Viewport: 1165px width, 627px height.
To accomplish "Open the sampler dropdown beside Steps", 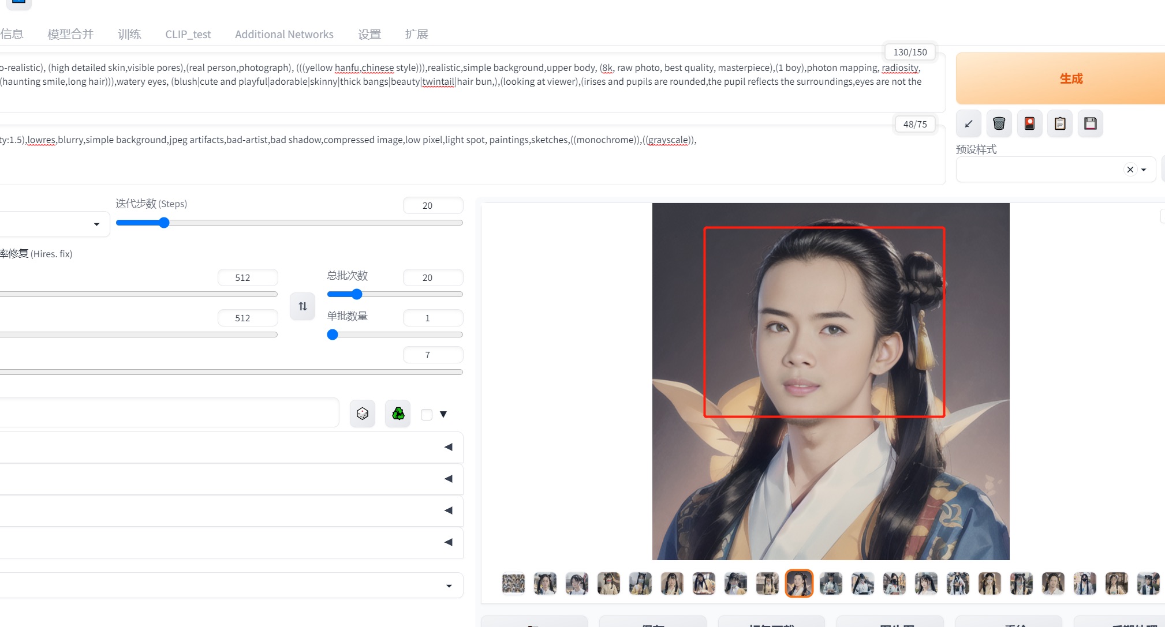I will [96, 224].
